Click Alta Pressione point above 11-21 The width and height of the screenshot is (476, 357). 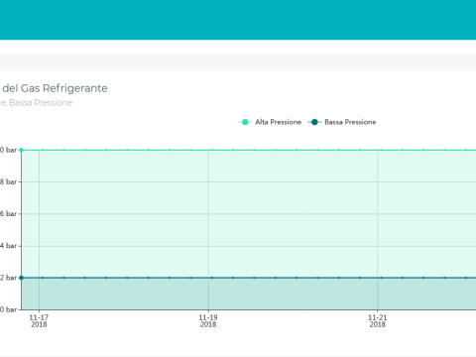pyautogui.click(x=381, y=150)
